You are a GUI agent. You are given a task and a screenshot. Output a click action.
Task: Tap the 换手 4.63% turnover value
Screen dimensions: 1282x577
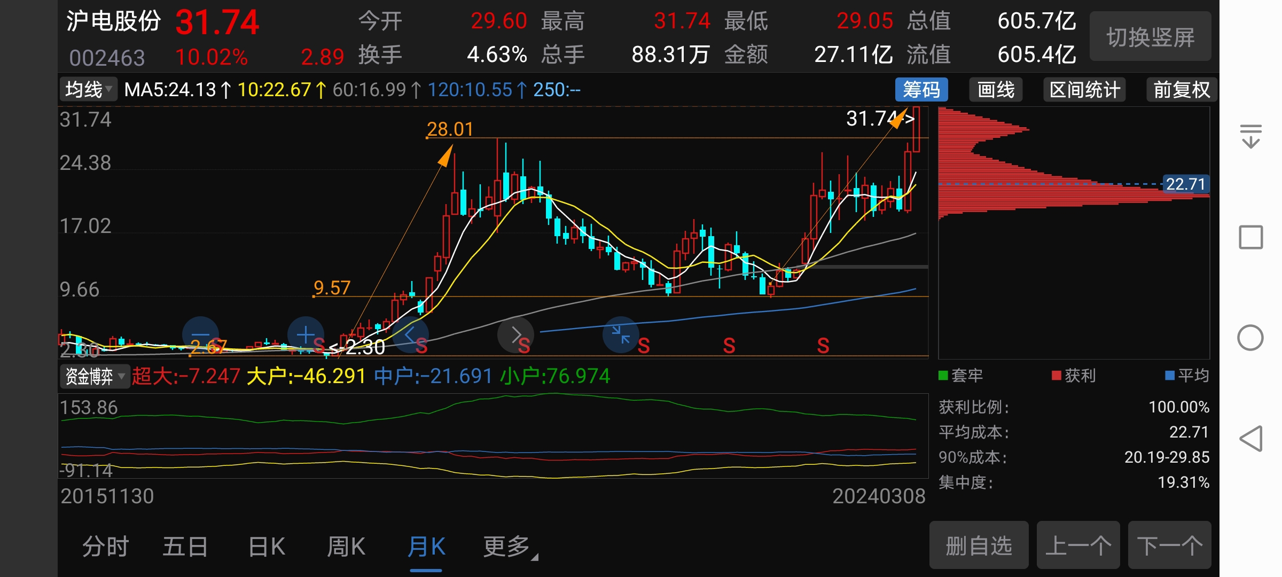(497, 54)
